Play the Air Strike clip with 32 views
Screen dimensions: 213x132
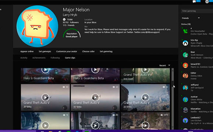145,98
